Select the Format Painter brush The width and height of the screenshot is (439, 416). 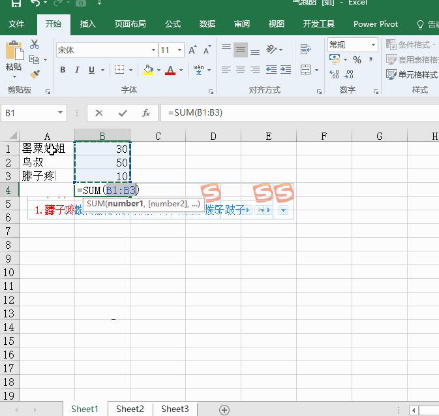(x=35, y=74)
